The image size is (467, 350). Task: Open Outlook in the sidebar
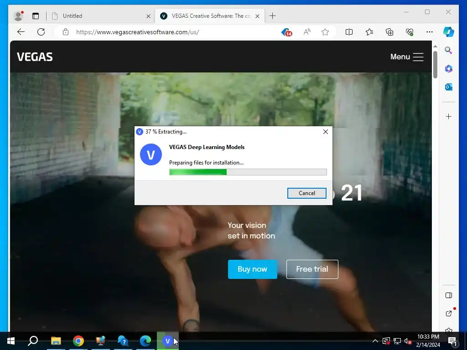(449, 87)
